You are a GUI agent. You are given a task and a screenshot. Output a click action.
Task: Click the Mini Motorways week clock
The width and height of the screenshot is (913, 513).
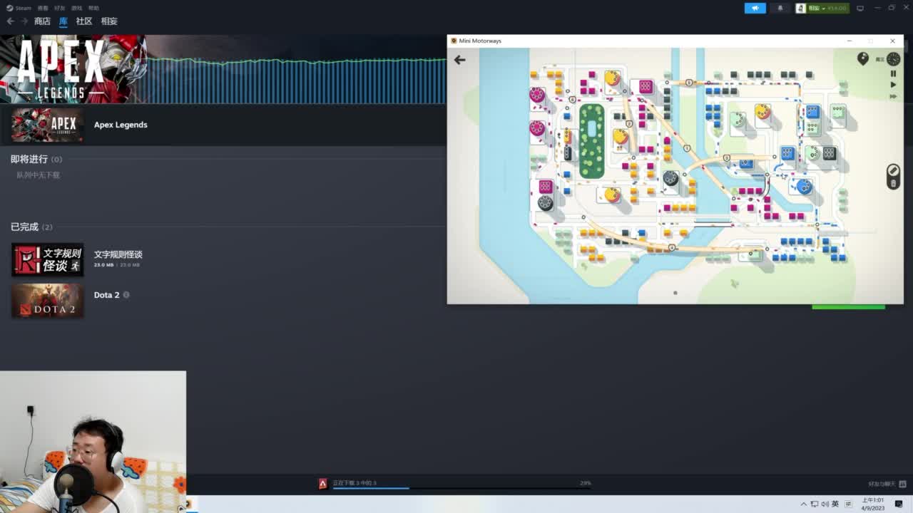[893, 59]
